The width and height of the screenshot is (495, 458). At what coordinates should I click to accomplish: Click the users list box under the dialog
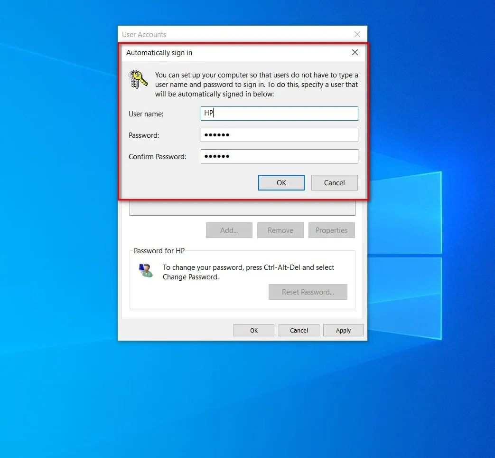pyautogui.click(x=242, y=208)
